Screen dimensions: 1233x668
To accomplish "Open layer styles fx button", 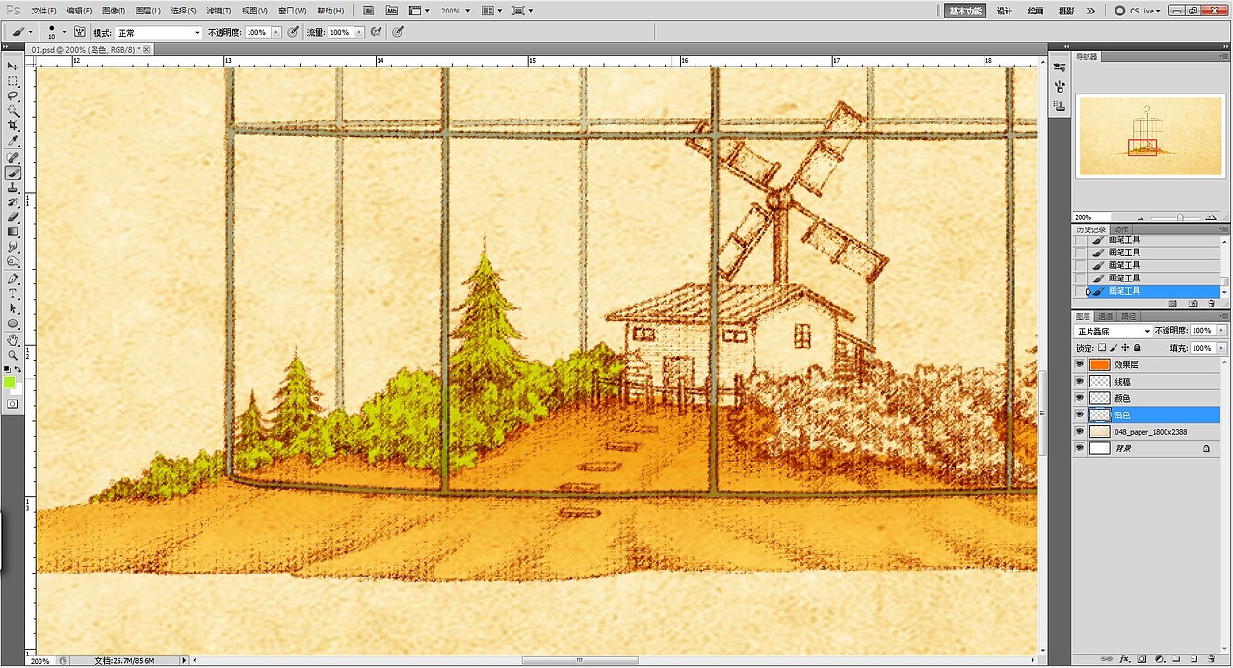I will pos(1124,660).
